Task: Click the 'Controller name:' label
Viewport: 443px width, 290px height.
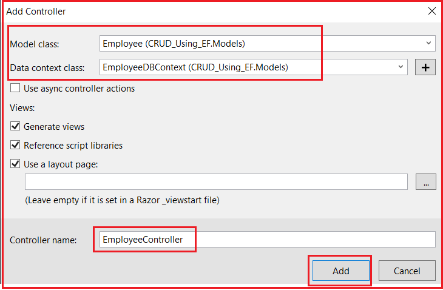Action: 43,240
